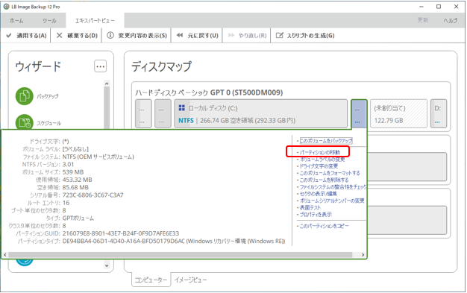The width and height of the screenshot is (467, 293).
Task: Select the second small partition on disk 0
Action: 163,114
